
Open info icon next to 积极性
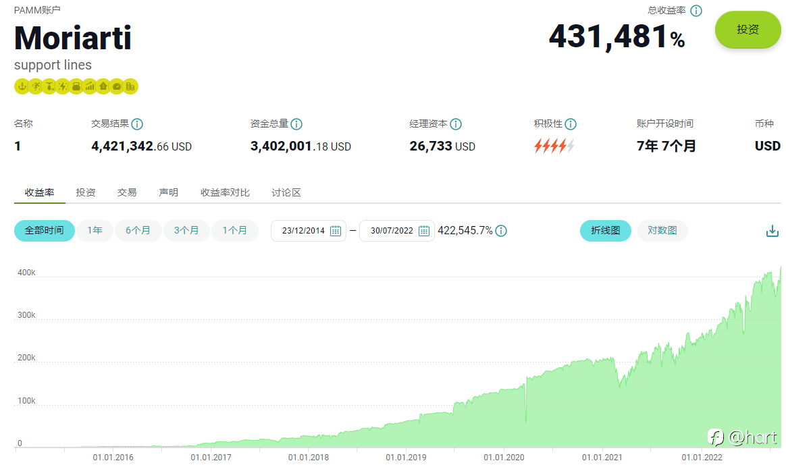(571, 124)
